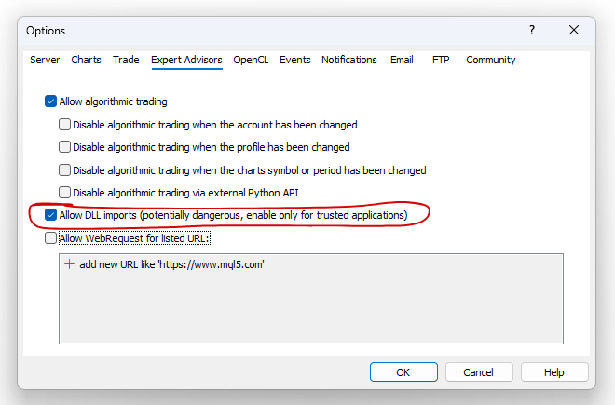Select the OpenCL tab
The width and height of the screenshot is (615, 405).
click(251, 60)
